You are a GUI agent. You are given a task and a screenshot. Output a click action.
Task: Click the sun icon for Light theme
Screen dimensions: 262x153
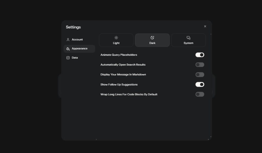tap(116, 38)
